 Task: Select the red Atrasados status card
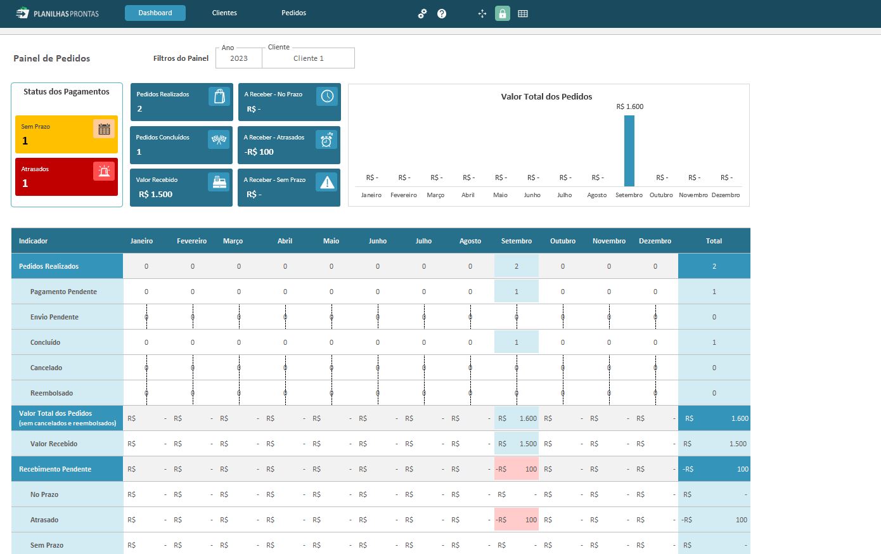tap(67, 177)
